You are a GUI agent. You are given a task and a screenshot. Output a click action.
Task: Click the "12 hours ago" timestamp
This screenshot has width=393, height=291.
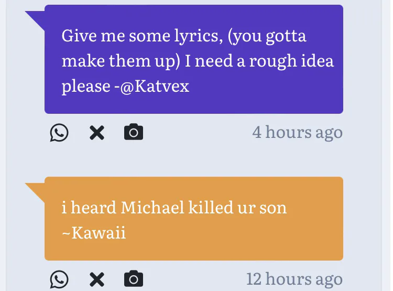(x=294, y=278)
